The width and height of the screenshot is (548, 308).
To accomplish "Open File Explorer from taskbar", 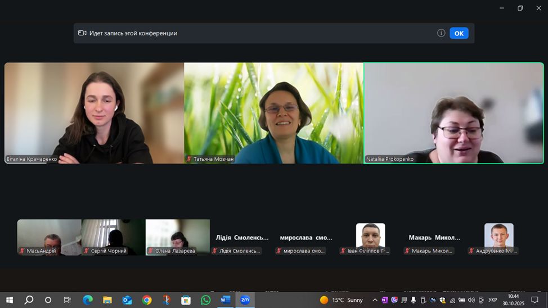I will point(107,300).
